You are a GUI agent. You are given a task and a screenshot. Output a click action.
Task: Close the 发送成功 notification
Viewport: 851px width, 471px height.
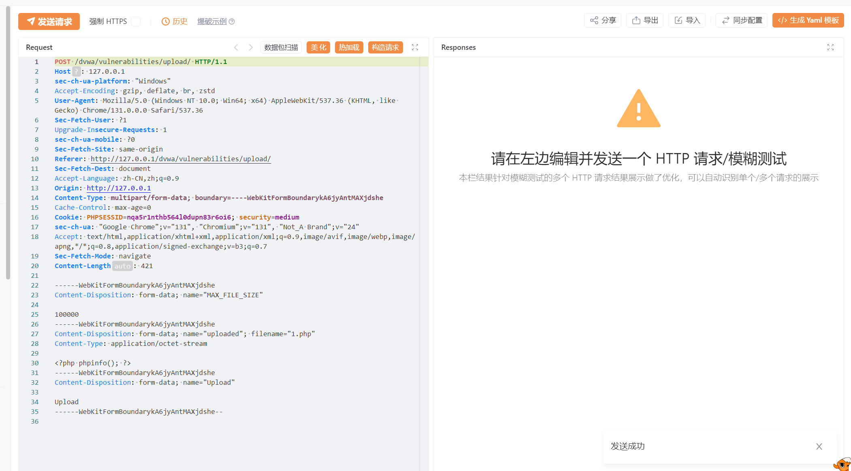pos(819,446)
